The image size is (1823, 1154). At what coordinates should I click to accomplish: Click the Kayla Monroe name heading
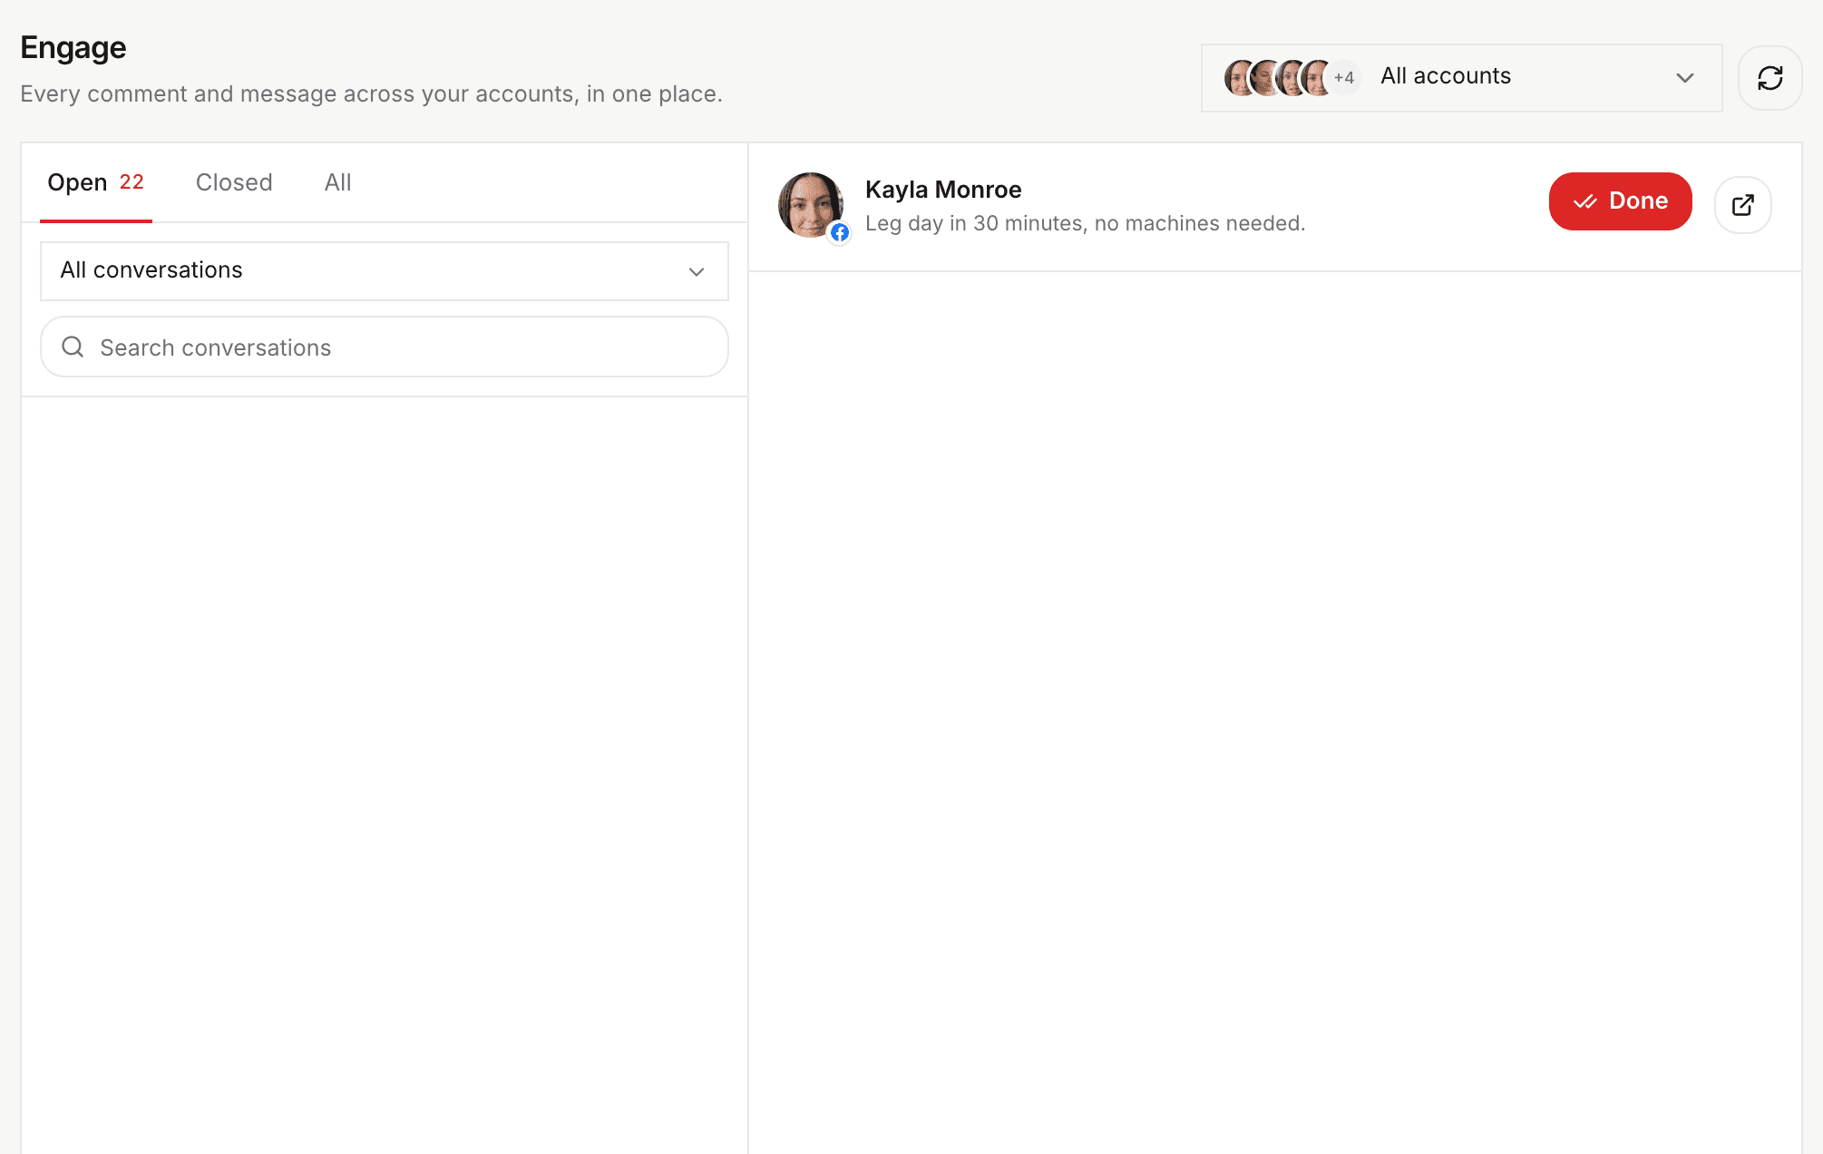click(x=943, y=190)
